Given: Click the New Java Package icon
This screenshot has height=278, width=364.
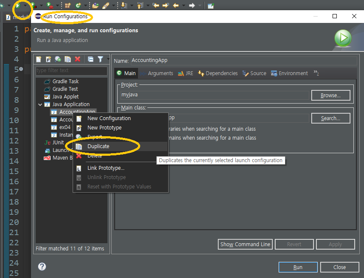Looking at the screenshot, I should pos(68,6).
